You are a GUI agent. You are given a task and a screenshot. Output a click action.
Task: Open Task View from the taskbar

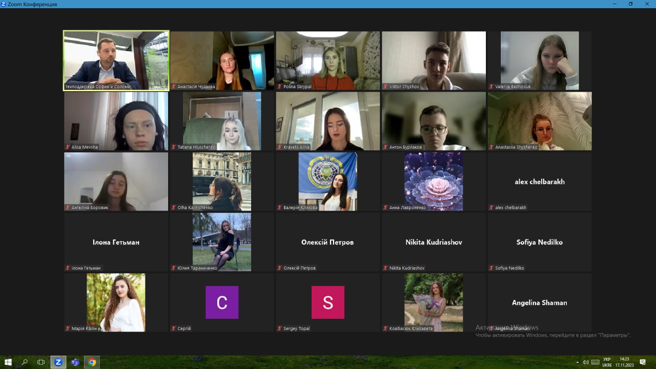coord(41,362)
